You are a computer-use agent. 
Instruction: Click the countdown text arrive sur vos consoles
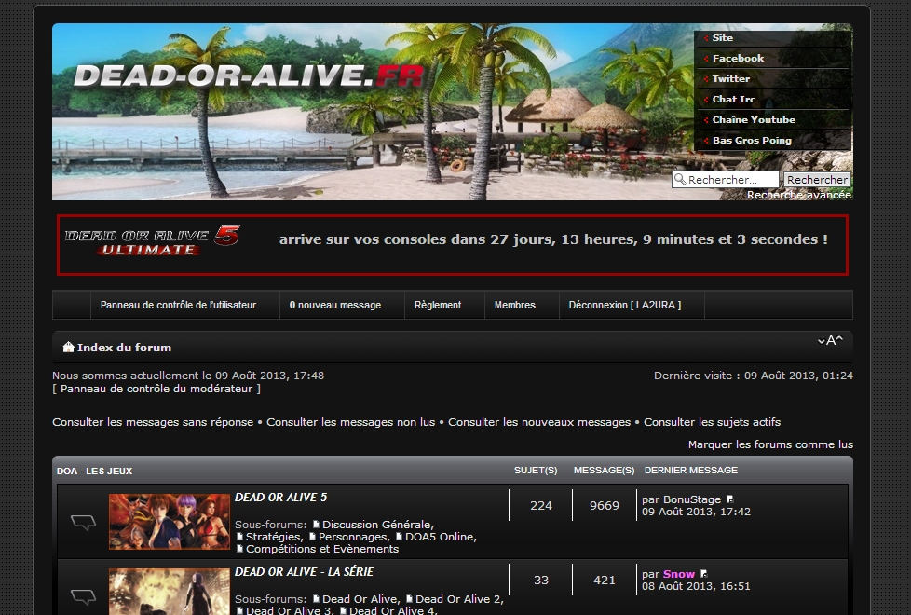pos(553,239)
